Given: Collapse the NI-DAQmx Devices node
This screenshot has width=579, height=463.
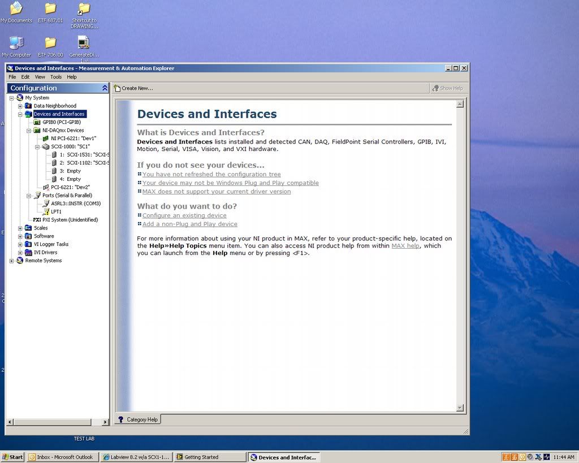Looking at the screenshot, I should tap(29, 131).
